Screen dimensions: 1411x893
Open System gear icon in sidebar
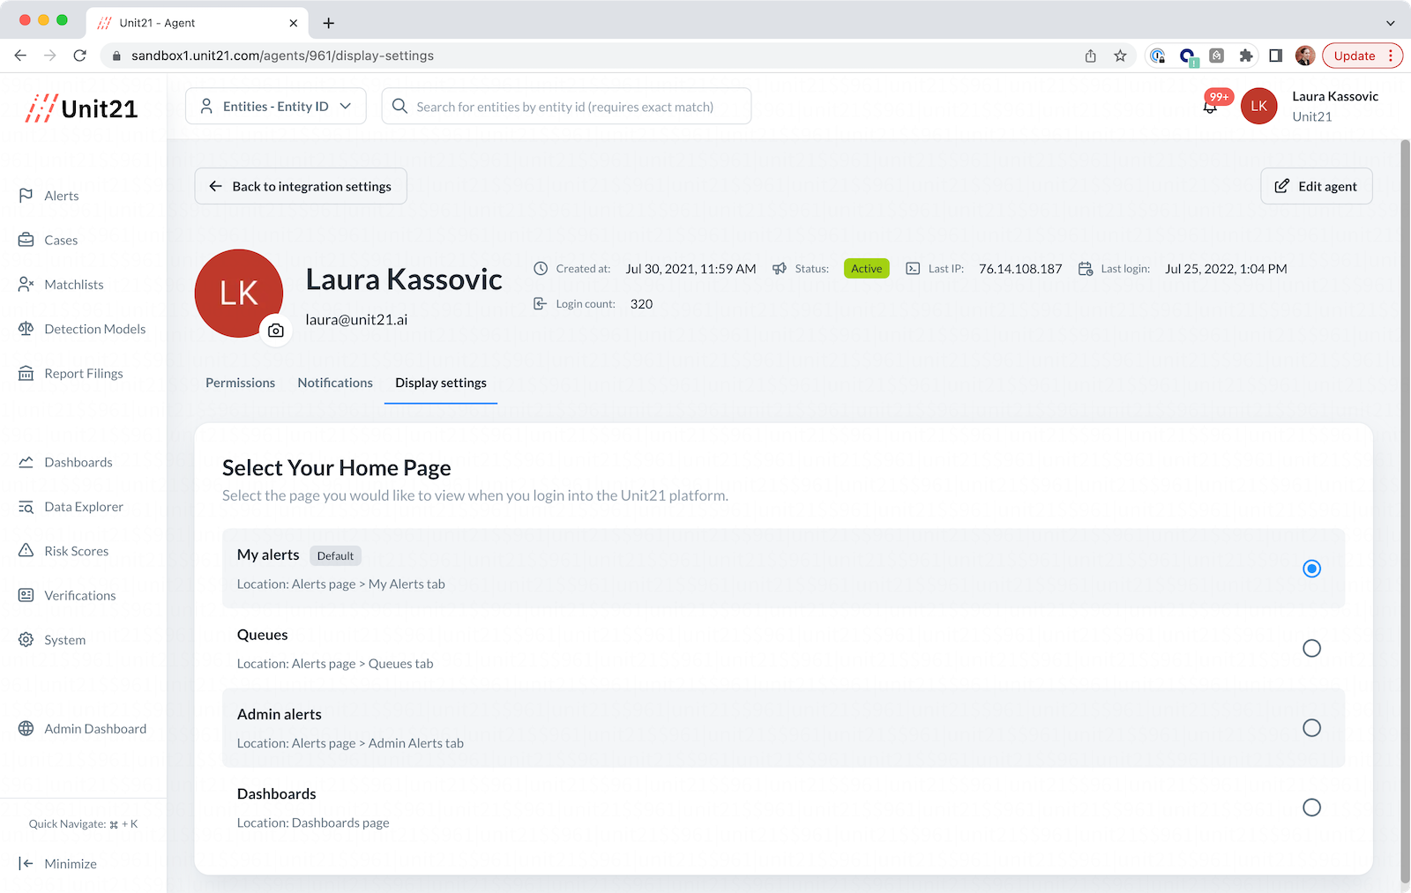[x=26, y=640]
